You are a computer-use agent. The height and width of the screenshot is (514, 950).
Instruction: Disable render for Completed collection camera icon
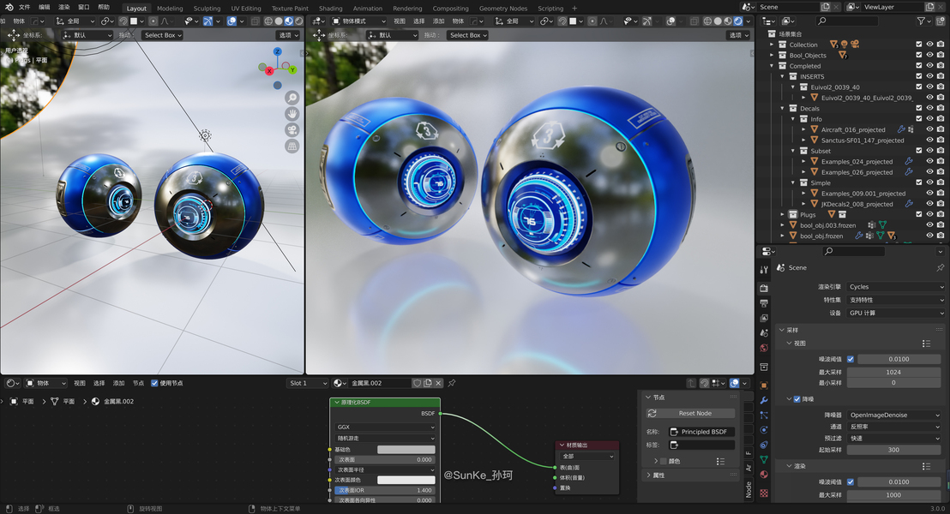(941, 66)
